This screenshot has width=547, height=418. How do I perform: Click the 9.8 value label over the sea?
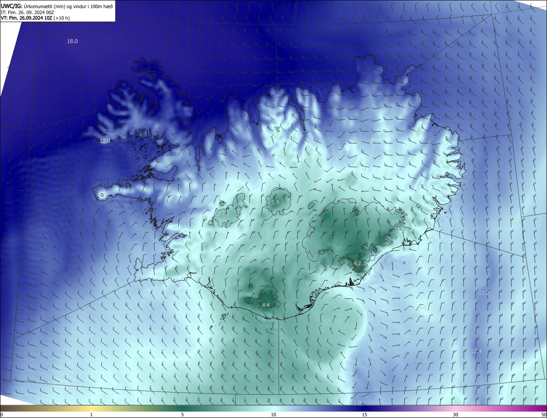[422, 308]
